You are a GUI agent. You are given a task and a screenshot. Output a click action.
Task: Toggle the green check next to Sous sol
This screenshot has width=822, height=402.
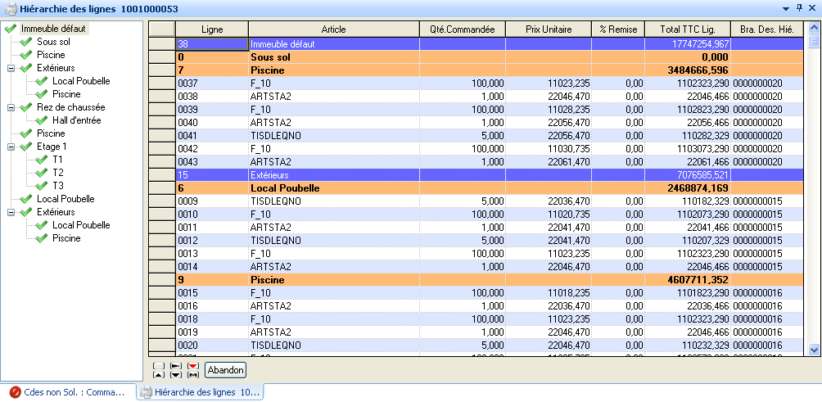pos(26,42)
